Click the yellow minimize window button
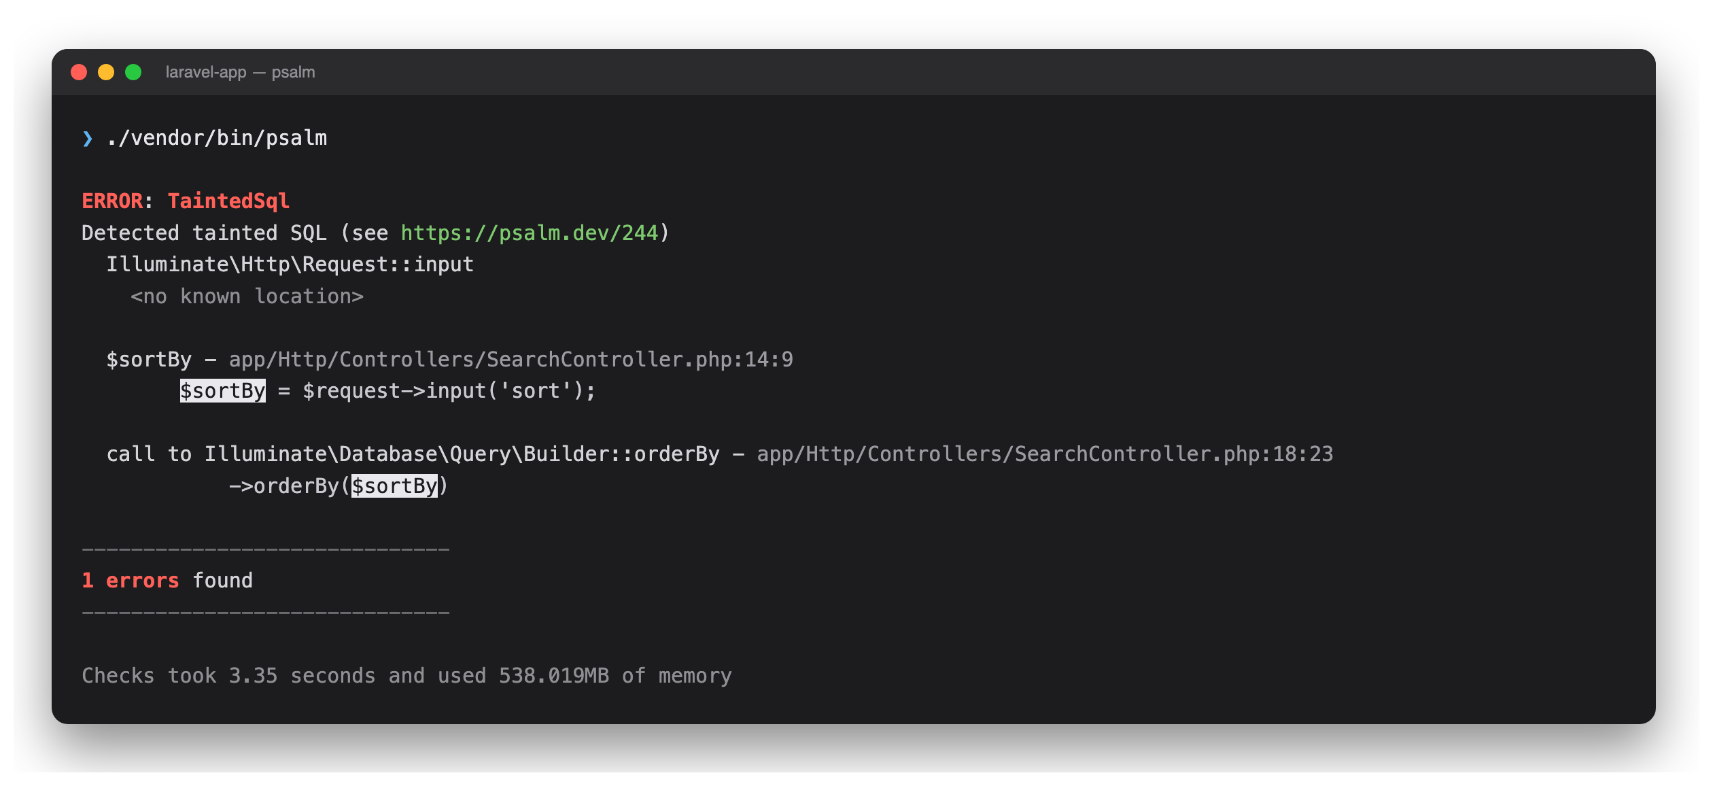The image size is (1713, 786). 106,72
